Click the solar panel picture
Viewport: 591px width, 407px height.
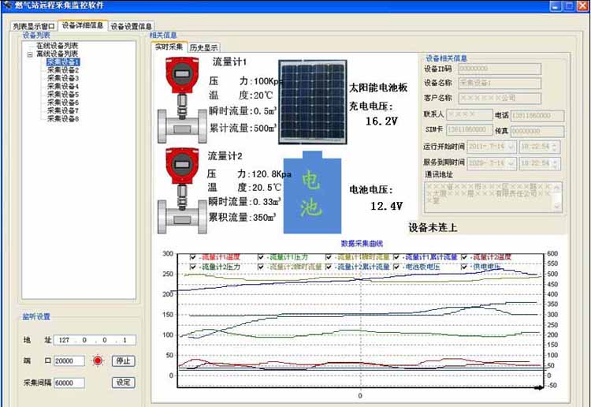tap(313, 102)
